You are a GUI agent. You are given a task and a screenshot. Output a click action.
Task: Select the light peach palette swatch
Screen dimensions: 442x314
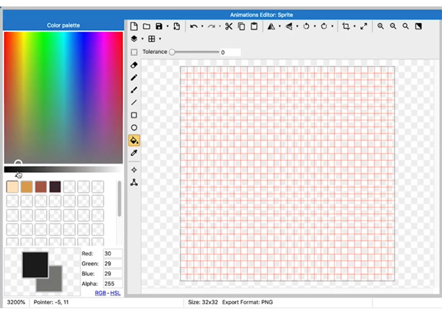(x=12, y=187)
